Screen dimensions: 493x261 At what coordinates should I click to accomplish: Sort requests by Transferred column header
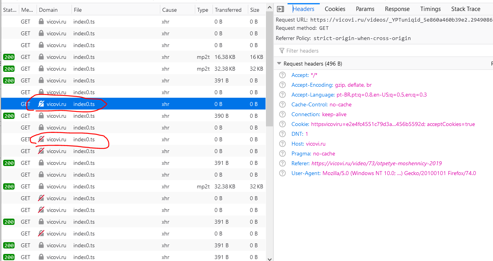click(x=230, y=10)
